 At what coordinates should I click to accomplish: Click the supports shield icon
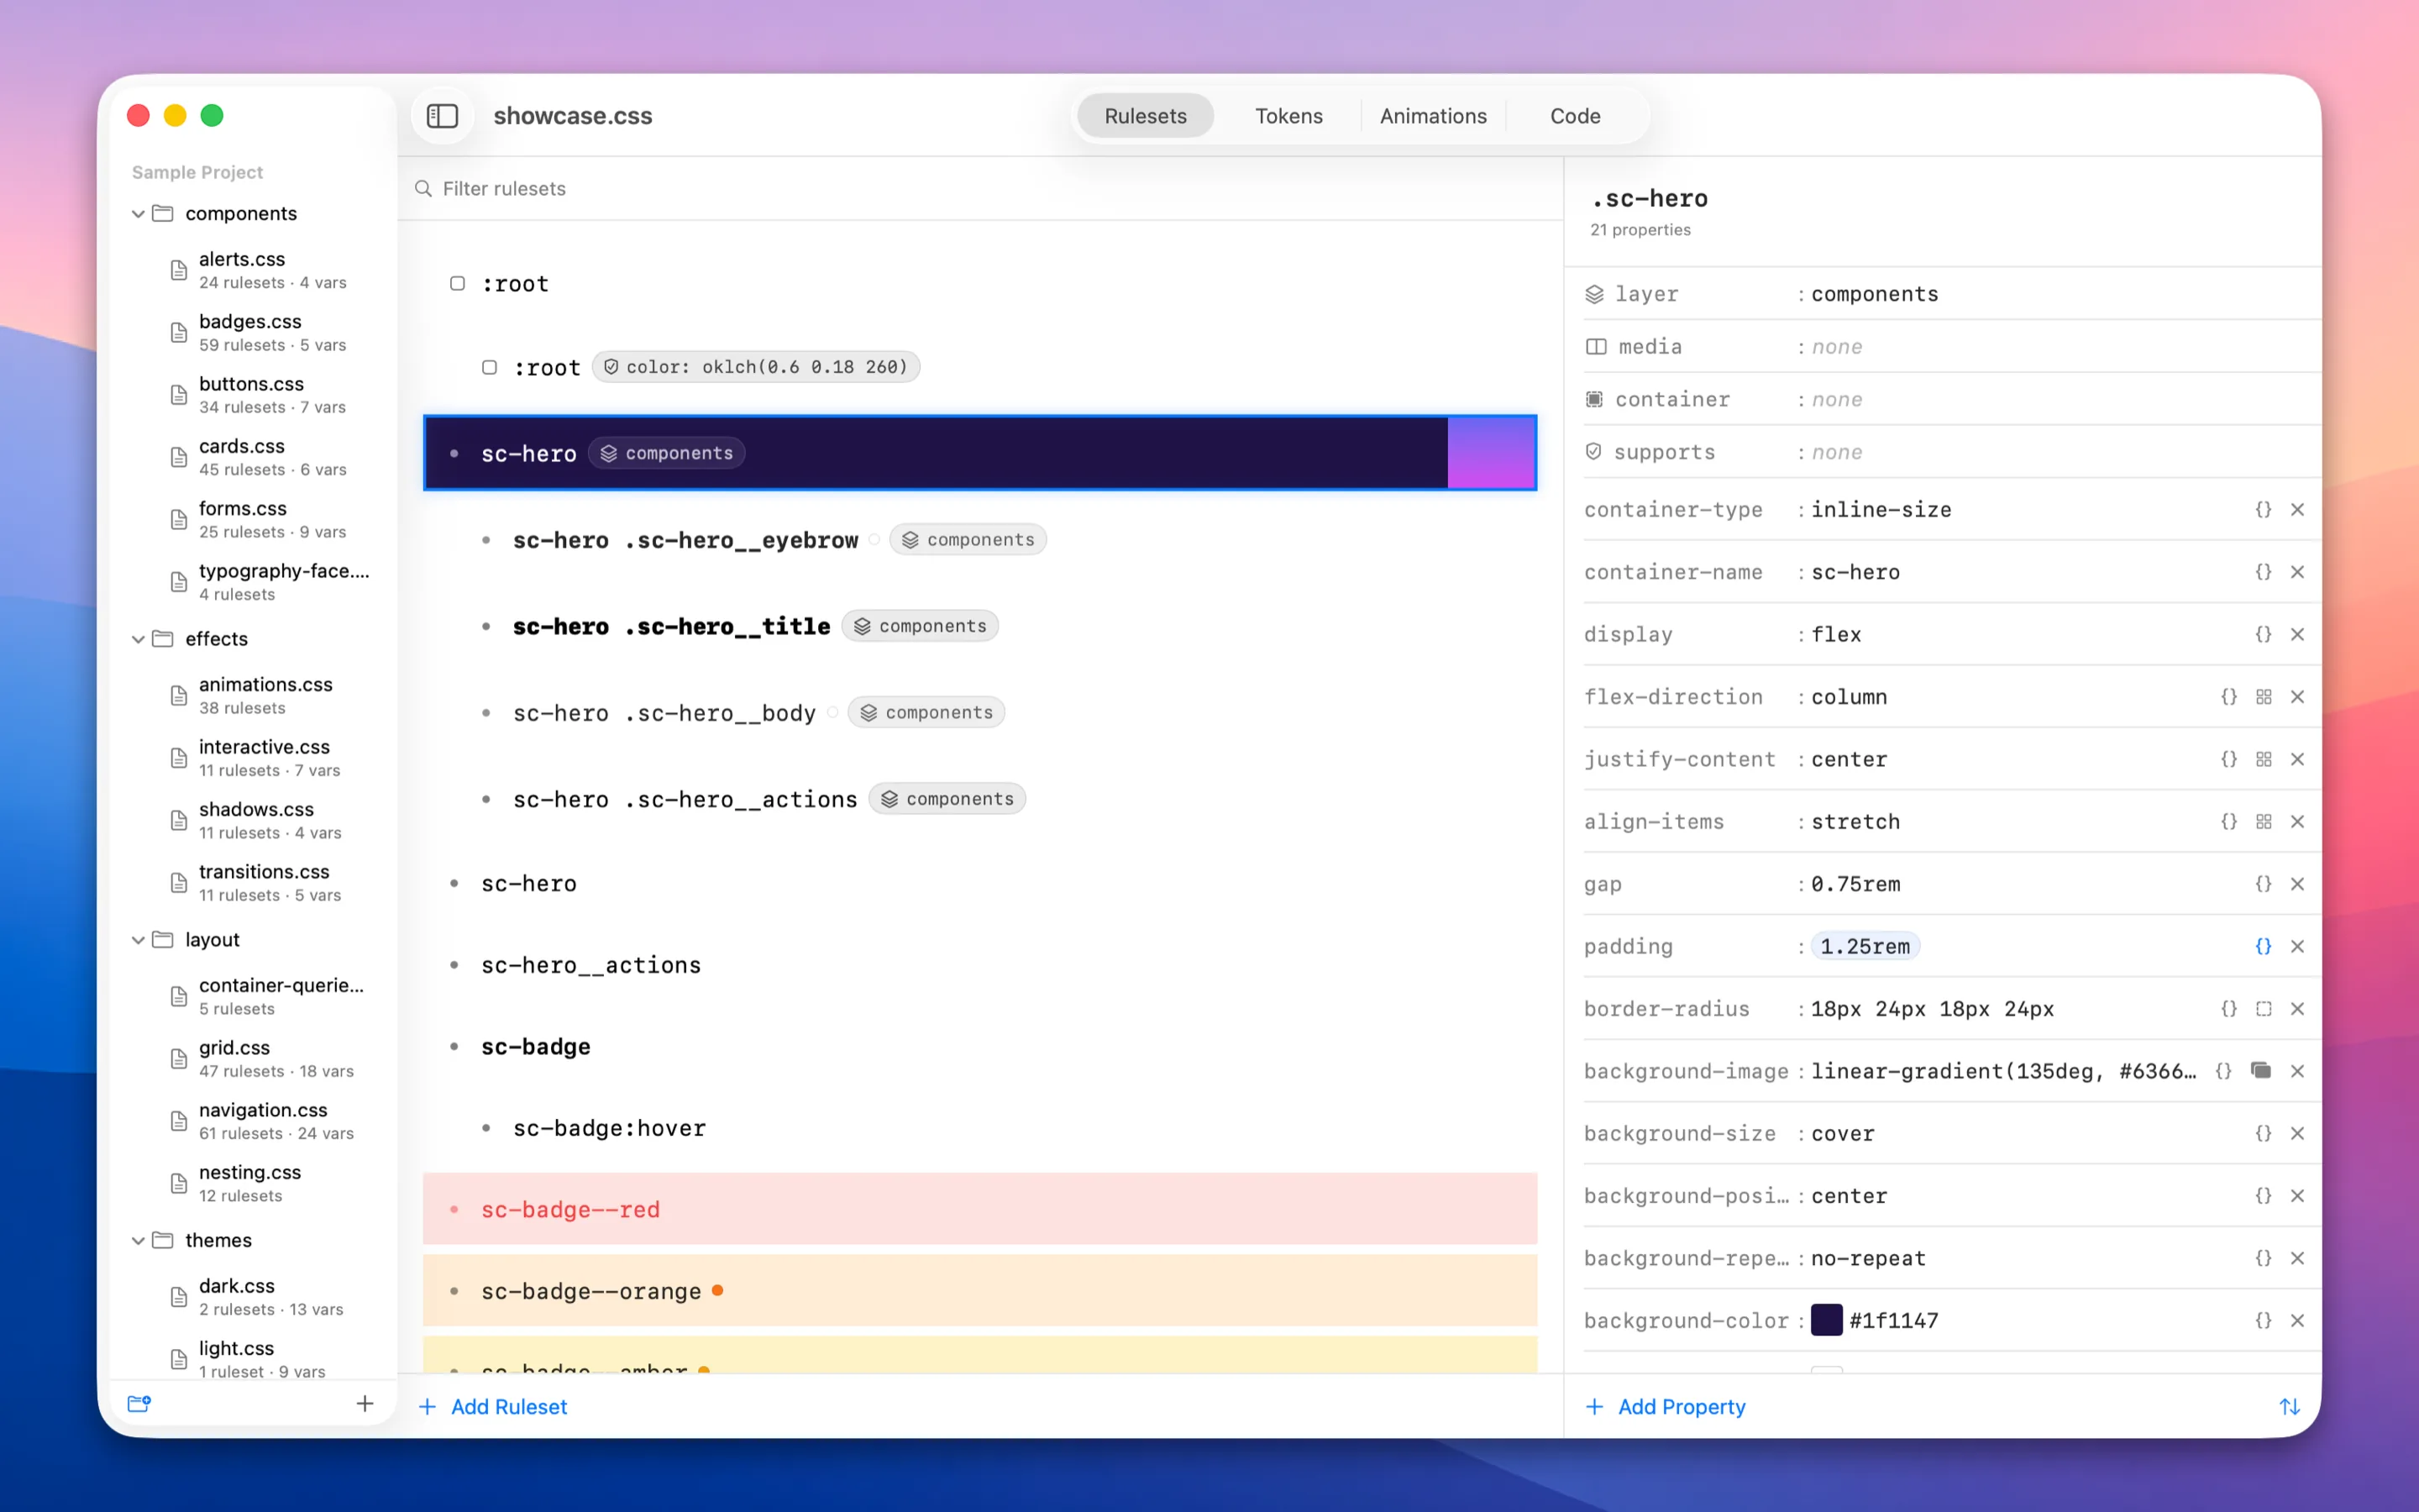tap(1593, 452)
